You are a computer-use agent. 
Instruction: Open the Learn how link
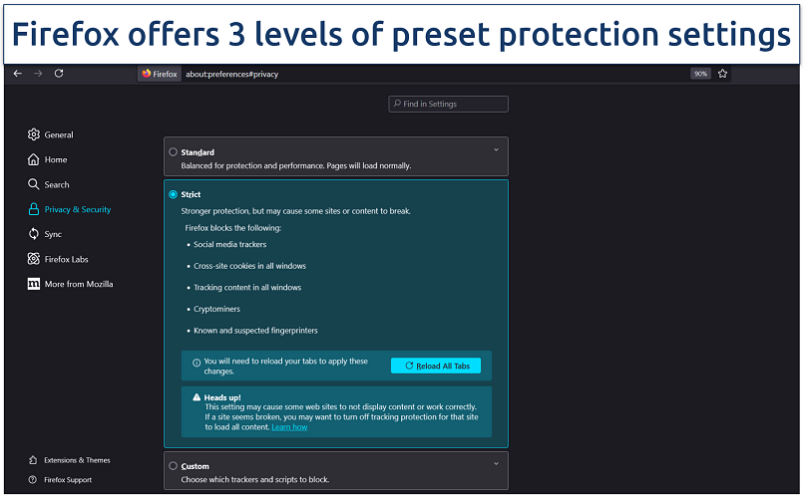click(289, 426)
